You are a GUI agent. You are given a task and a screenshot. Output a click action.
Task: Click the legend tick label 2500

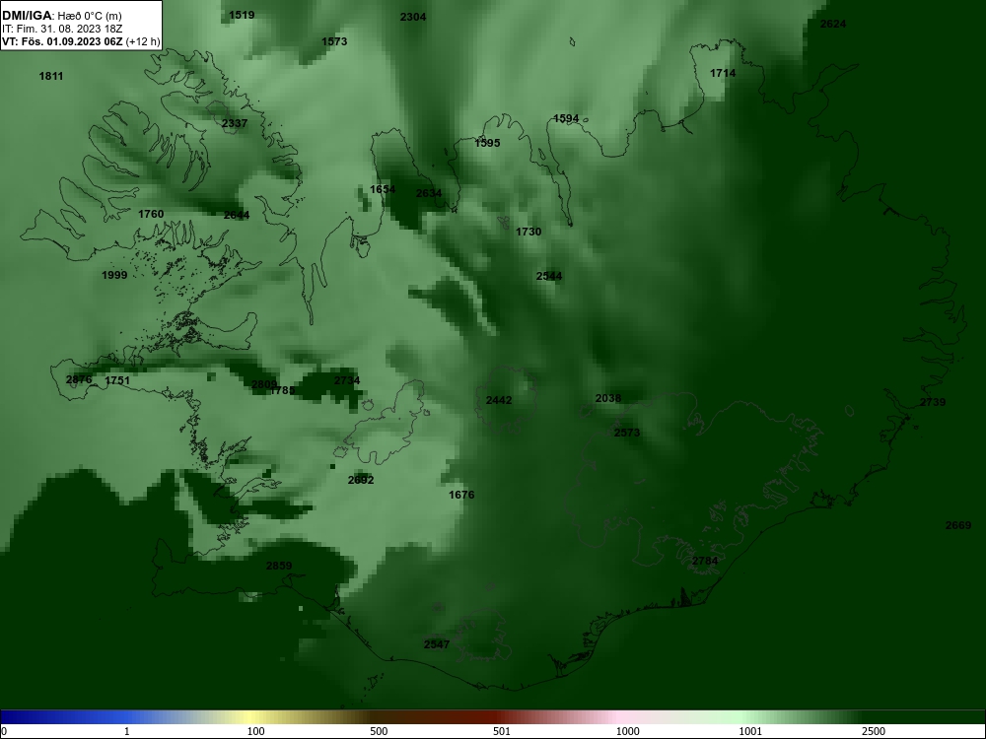(x=874, y=731)
